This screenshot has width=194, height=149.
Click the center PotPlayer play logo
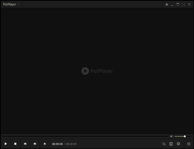click(x=85, y=71)
